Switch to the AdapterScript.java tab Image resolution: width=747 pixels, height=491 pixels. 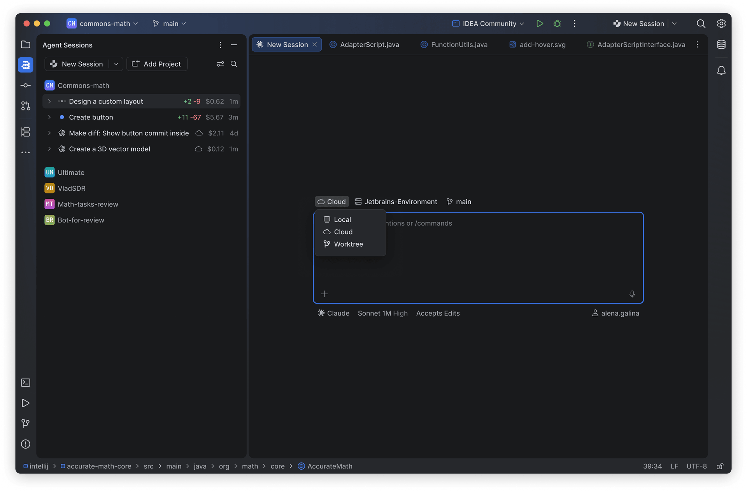point(364,44)
